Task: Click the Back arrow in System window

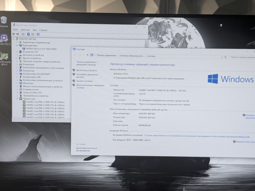Action: click(75, 55)
